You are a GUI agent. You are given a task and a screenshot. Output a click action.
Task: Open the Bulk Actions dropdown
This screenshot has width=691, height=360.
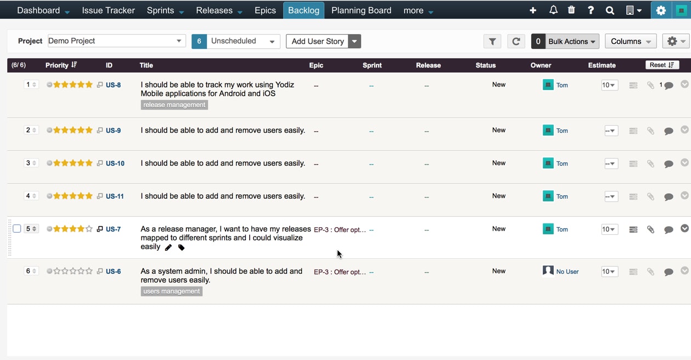[x=571, y=41]
